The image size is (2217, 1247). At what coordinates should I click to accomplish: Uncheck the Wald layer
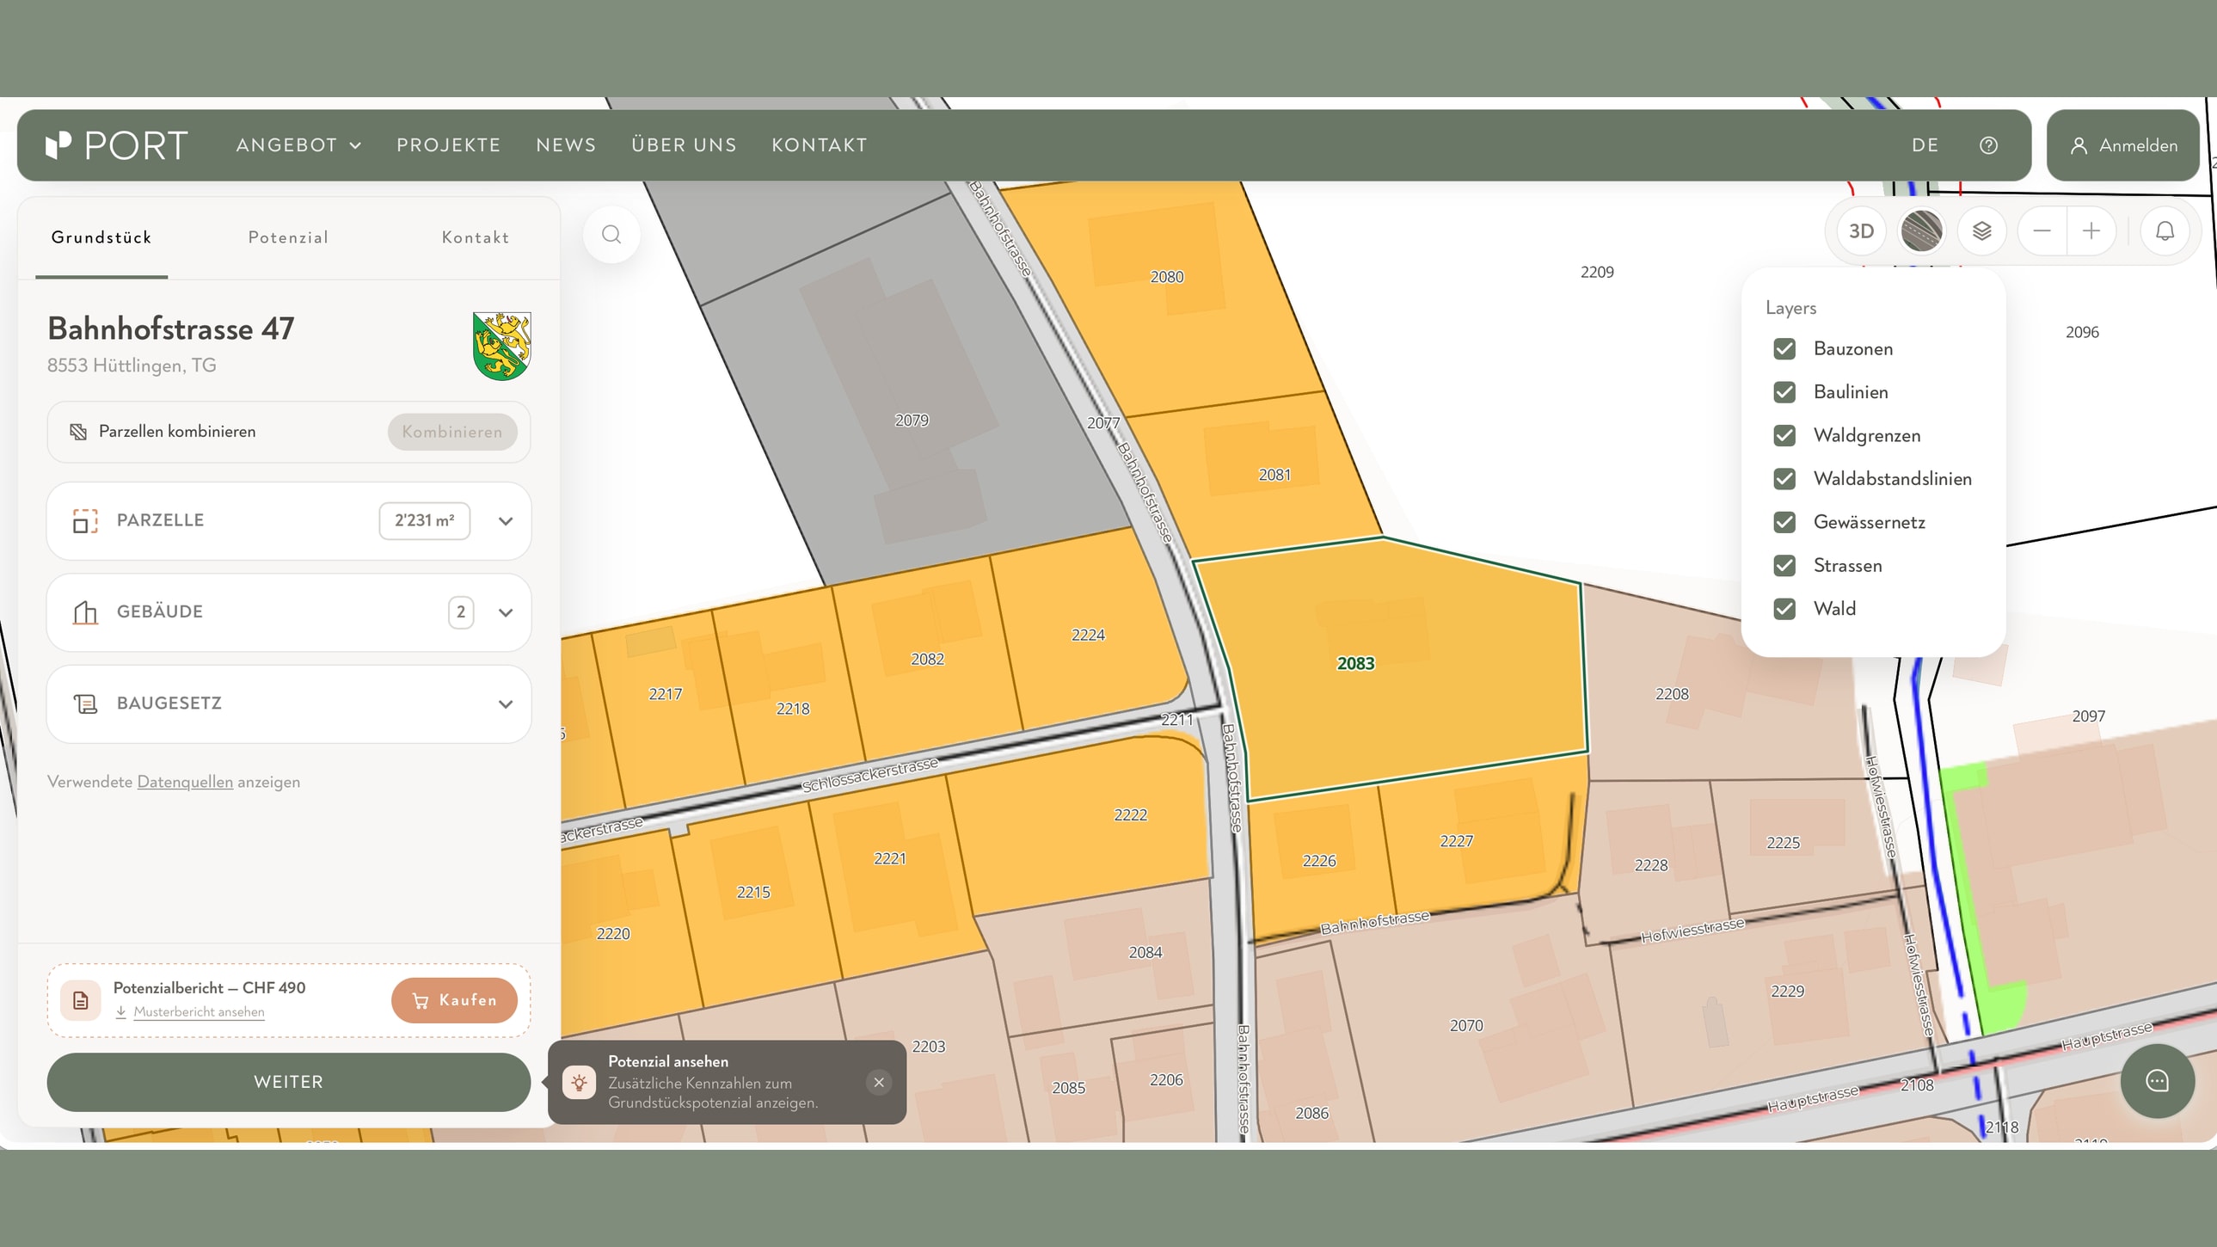click(1785, 609)
